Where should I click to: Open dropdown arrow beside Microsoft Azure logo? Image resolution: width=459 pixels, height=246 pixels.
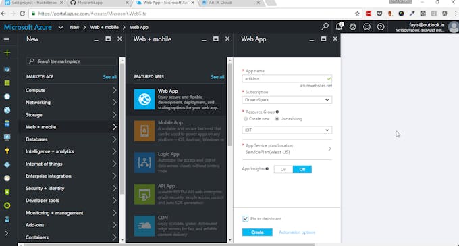(x=61, y=27)
